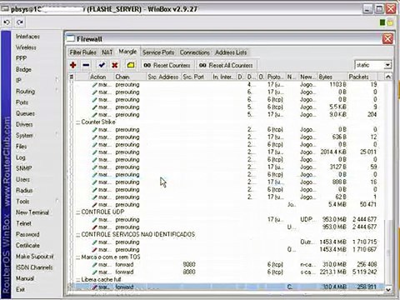This screenshot has width=400, height=300.
Task: Add a new mangle rule with red plus
Action: (73, 65)
